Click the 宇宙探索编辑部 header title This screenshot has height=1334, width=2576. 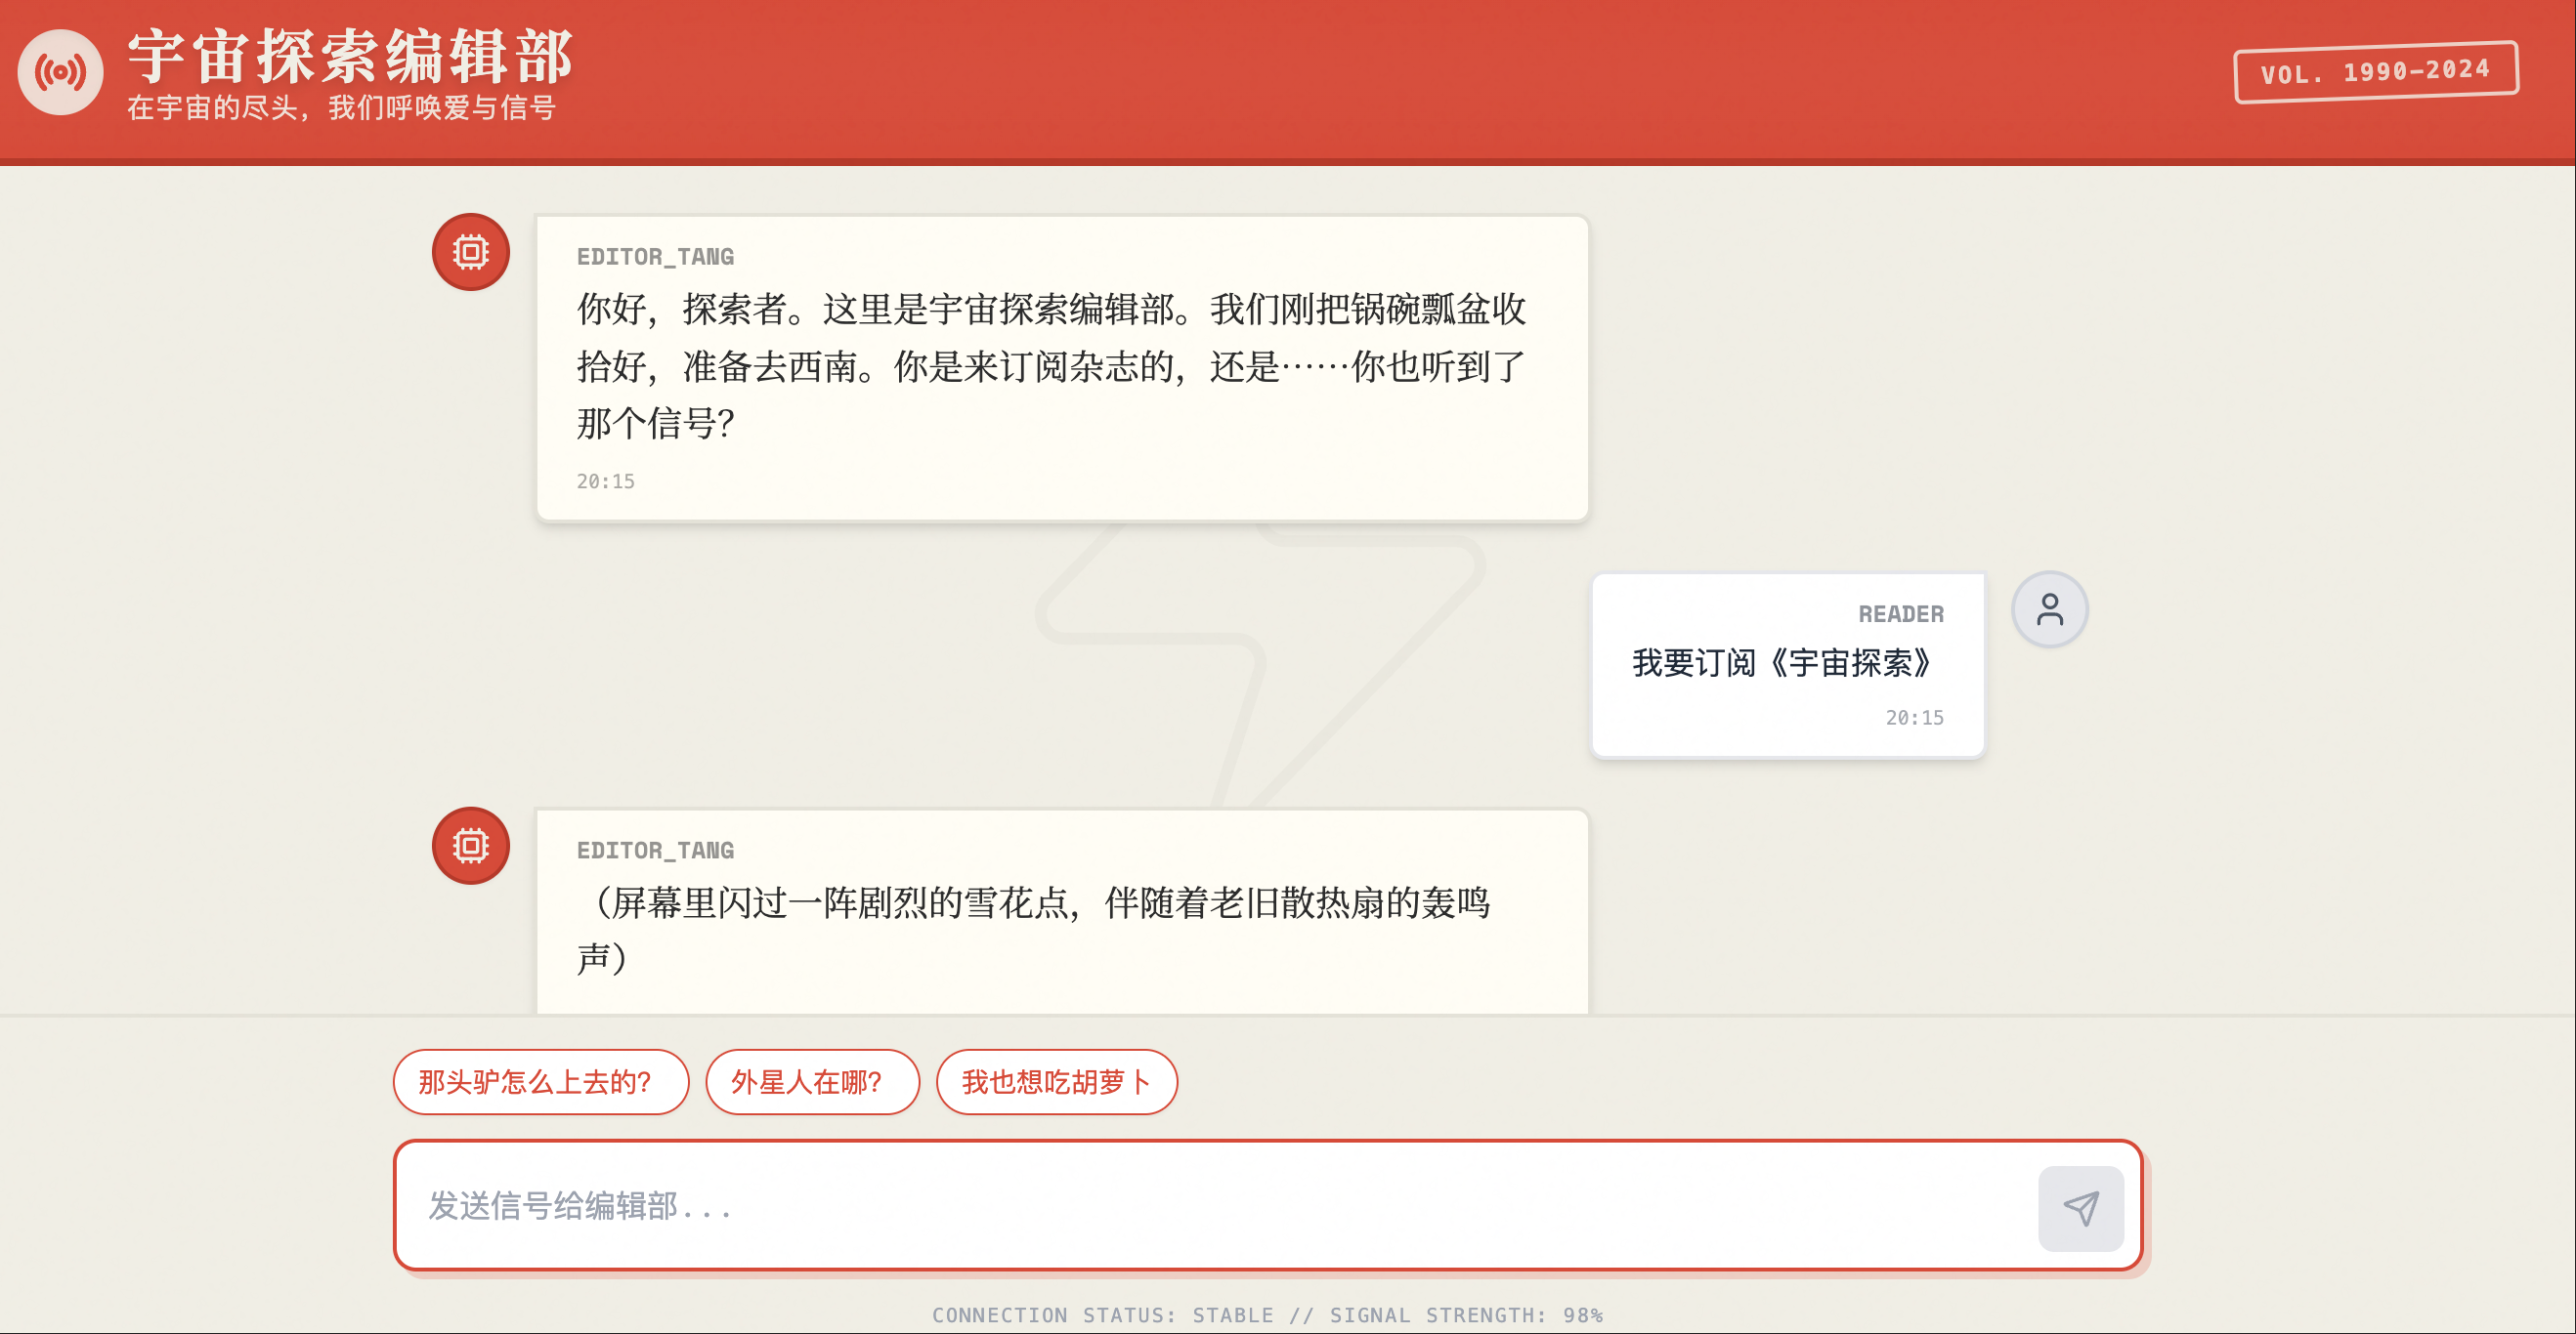[350, 56]
